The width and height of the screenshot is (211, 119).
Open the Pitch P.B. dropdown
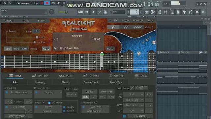133,95
